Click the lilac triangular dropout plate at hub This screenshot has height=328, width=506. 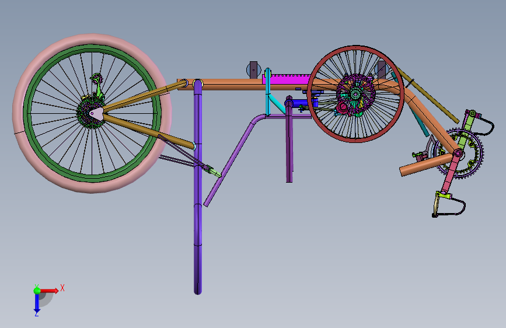96,114
